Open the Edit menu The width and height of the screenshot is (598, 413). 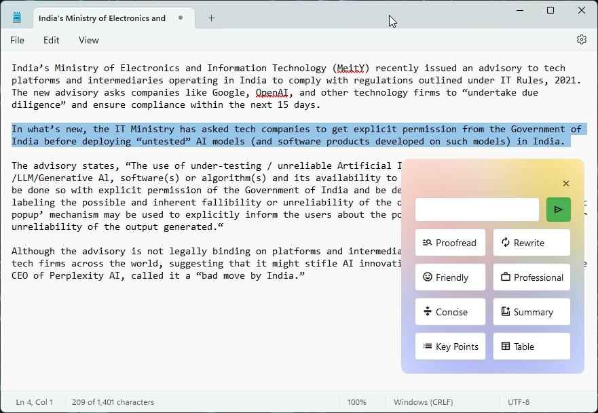51,40
